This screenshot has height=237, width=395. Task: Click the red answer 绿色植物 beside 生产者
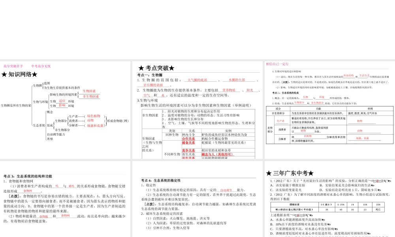(x=94, y=116)
